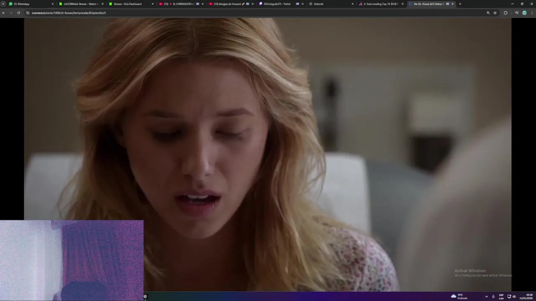Bookmark this page with star icon
This screenshot has width=536, height=301.
495,13
